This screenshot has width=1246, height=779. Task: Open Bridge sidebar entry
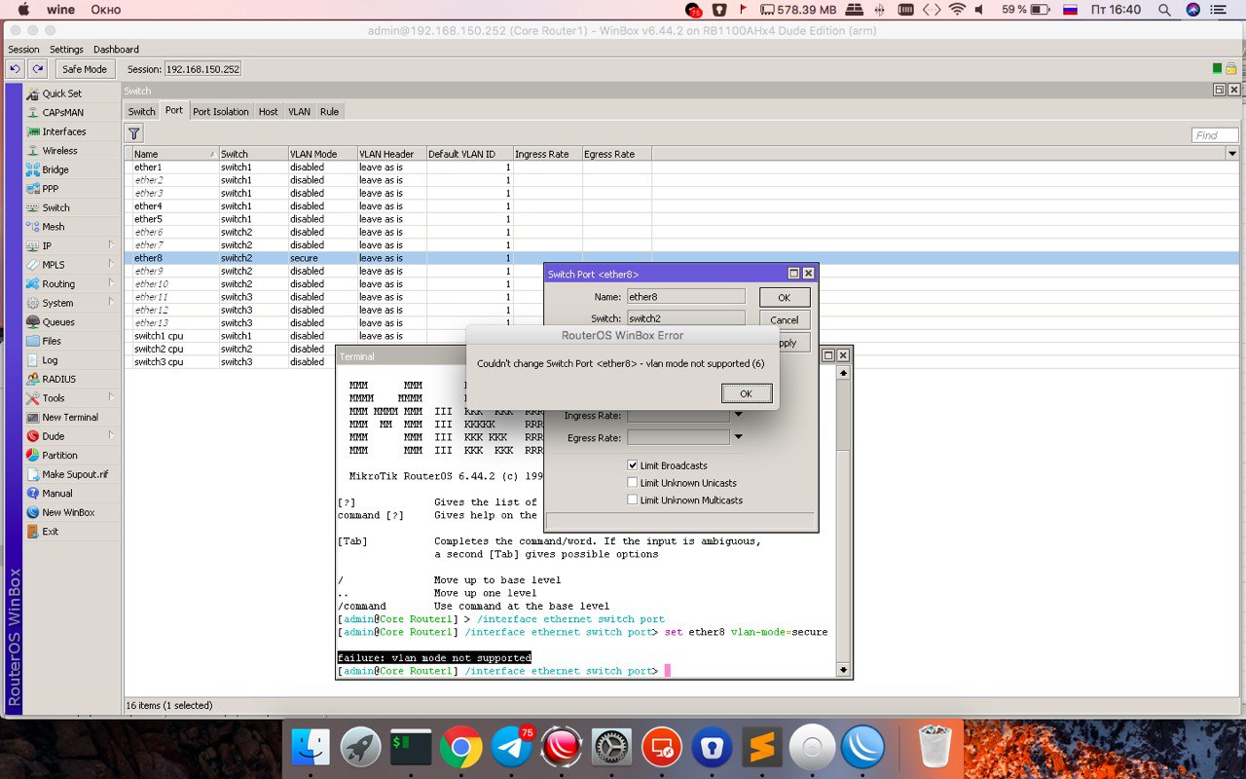click(55, 169)
